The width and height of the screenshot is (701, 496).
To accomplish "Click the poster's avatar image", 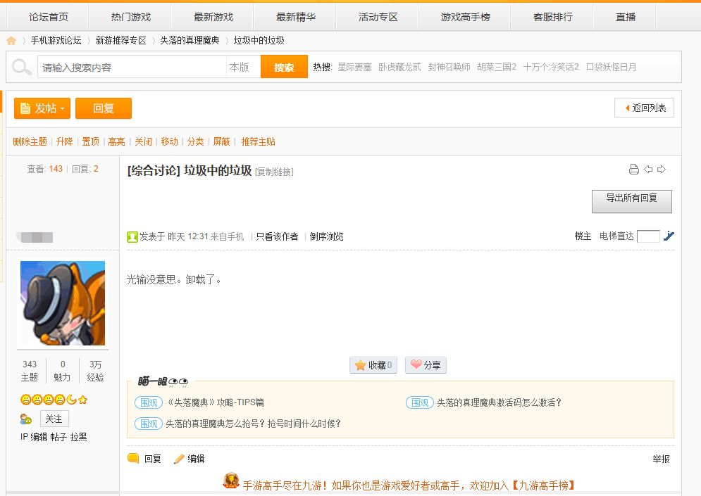I will coord(63,303).
